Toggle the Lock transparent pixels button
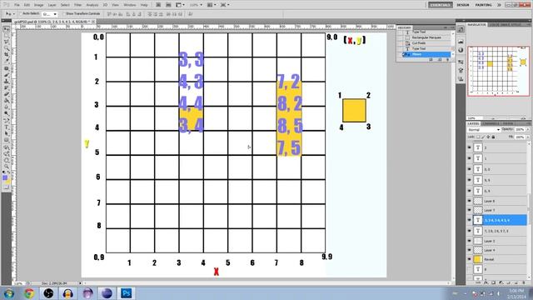 479,137
